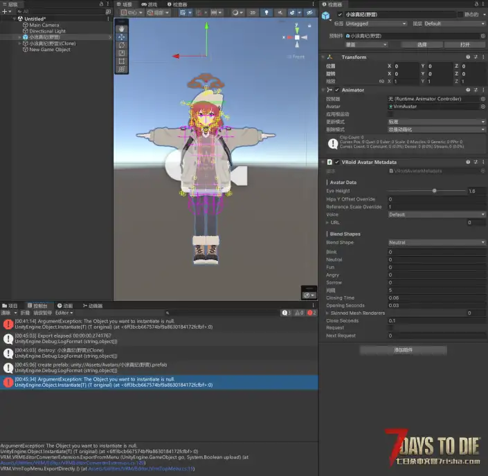Disable the Animator component checkbox
Image resolution: width=488 pixels, height=476 pixels.
click(x=337, y=90)
